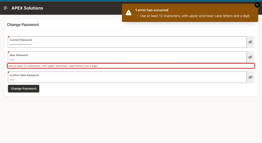Submit the Change Password button
Screen dimensions: 262x143
[x=24, y=89]
